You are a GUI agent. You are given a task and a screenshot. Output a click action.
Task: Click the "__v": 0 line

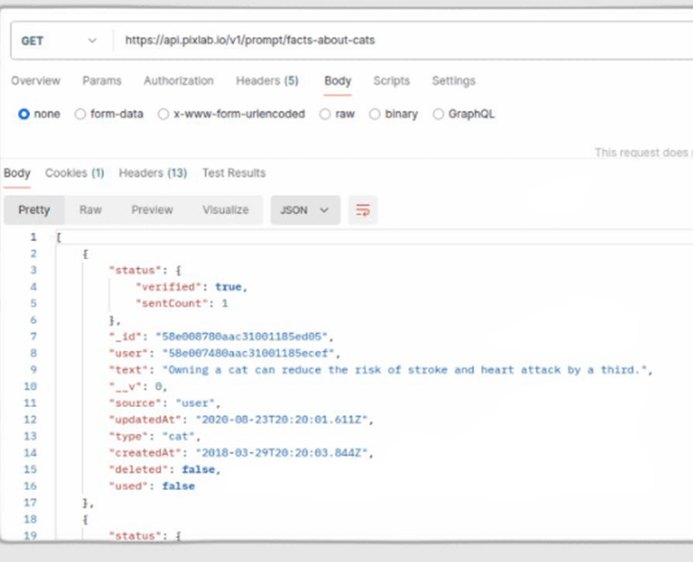point(138,387)
